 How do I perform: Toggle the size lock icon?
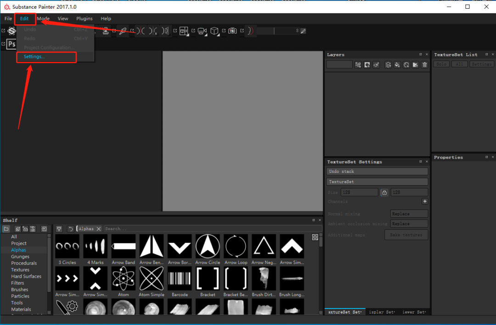click(x=384, y=193)
